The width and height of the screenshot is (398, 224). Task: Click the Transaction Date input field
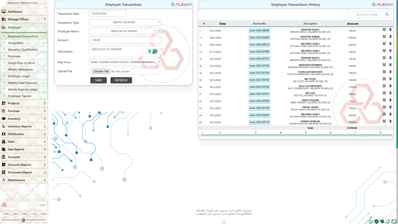point(107,14)
